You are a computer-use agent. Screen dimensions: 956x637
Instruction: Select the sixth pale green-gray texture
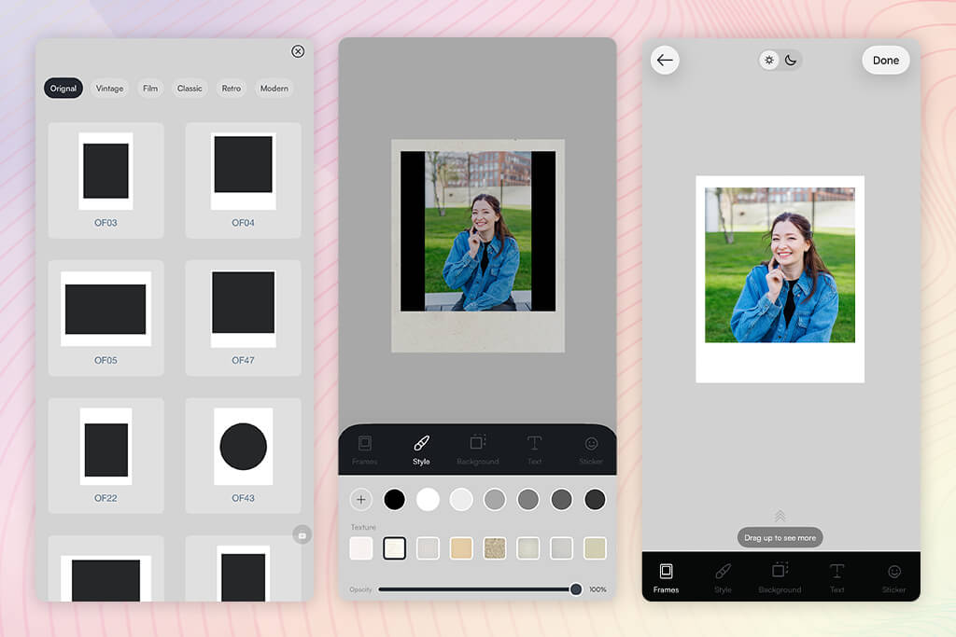[528, 548]
